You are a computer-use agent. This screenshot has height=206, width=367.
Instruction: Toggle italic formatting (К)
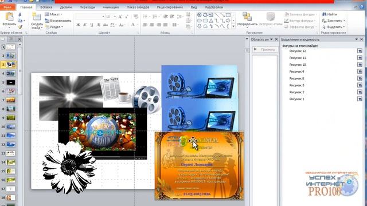(x=85, y=25)
